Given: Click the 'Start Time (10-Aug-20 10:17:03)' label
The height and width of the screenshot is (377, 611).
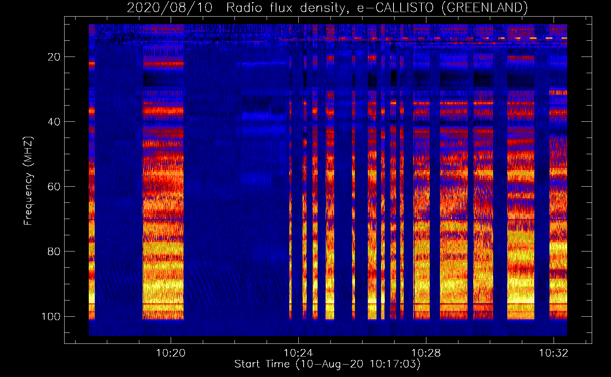Looking at the screenshot, I should click(327, 364).
